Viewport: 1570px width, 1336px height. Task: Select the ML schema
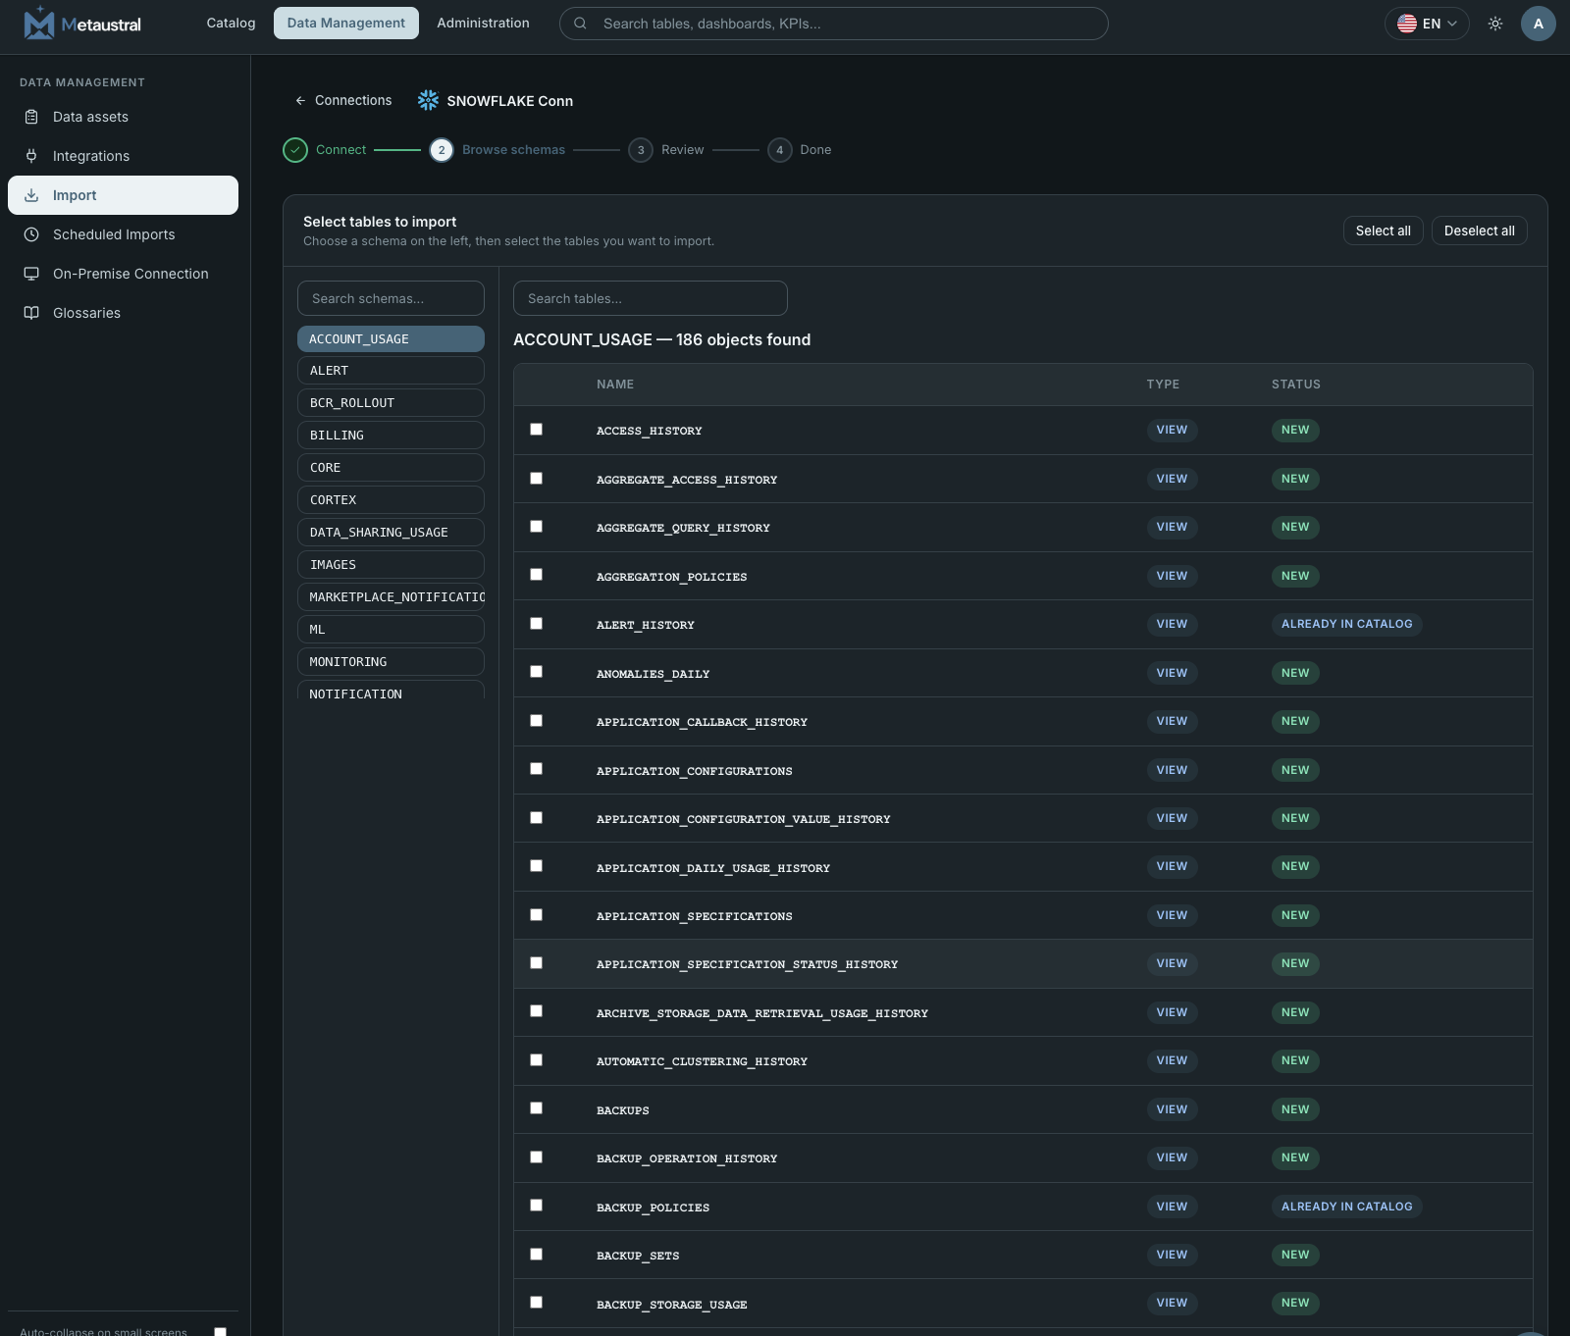391,629
